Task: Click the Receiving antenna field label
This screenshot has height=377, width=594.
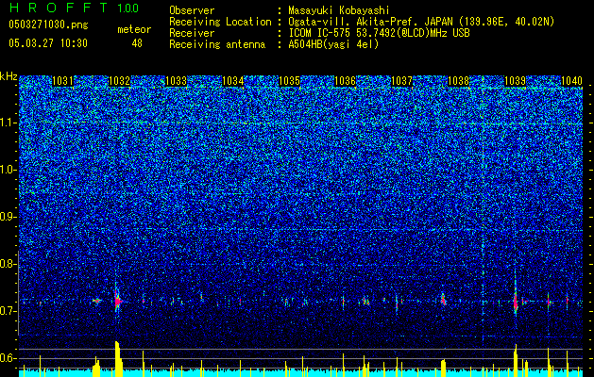Action: (x=217, y=44)
